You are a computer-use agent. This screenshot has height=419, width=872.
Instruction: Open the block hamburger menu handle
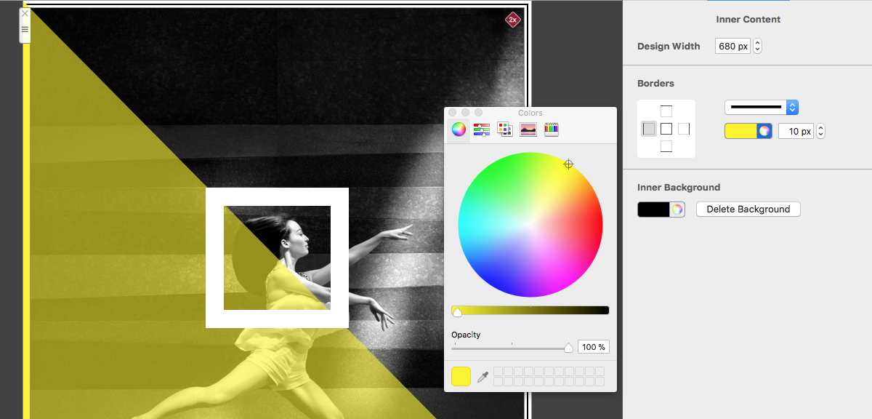pyautogui.click(x=25, y=29)
